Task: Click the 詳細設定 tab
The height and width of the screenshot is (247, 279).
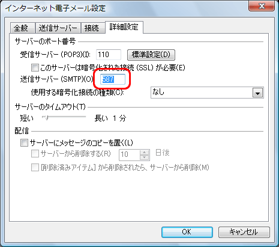Action: pos(124,27)
